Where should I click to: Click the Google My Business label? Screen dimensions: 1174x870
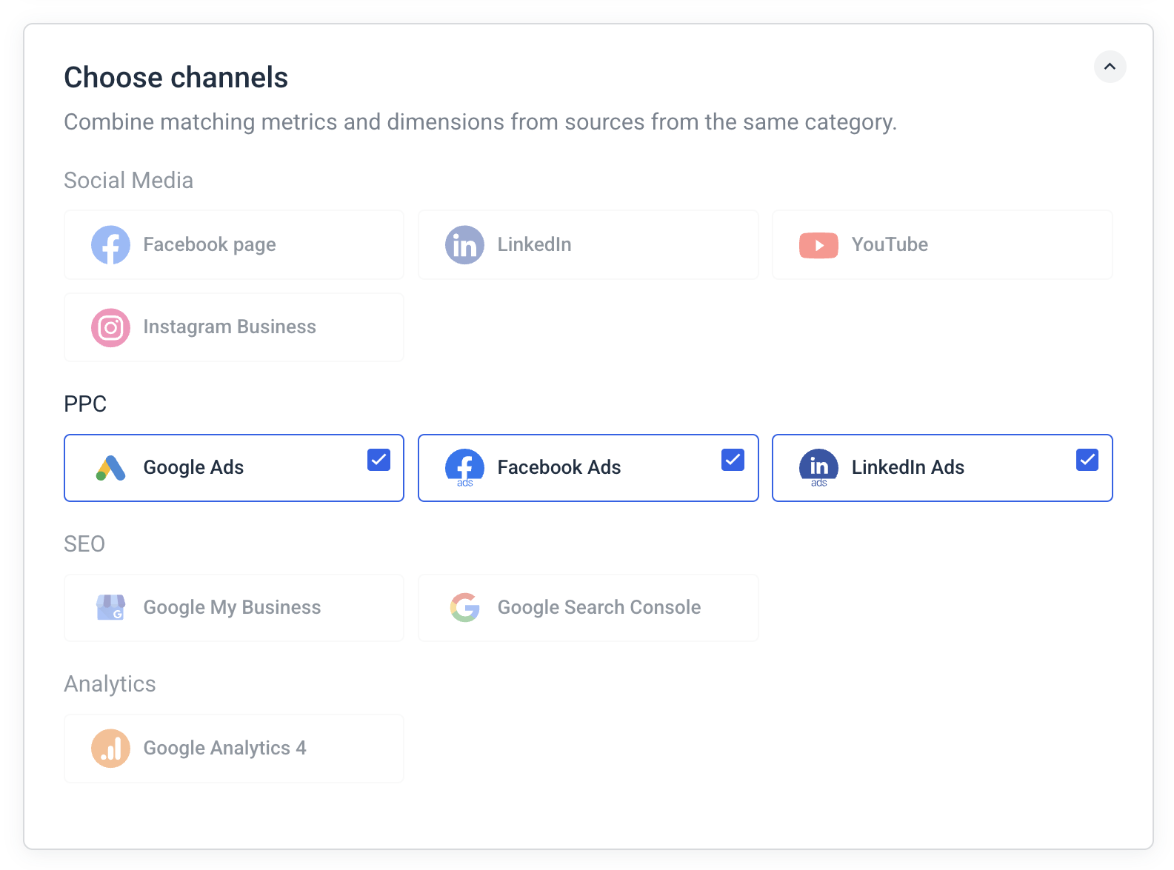pyautogui.click(x=232, y=608)
